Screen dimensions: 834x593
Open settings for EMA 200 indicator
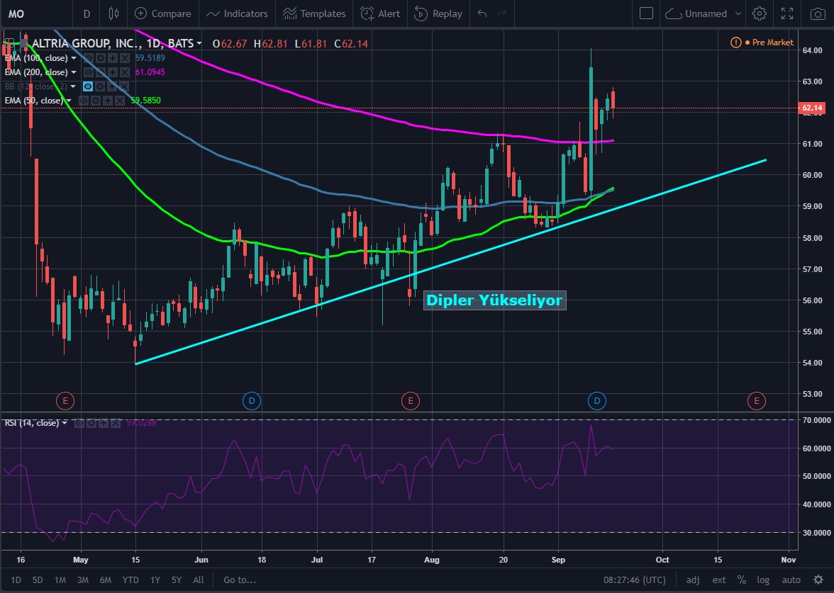click(x=101, y=72)
